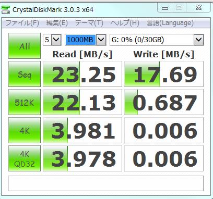The width and height of the screenshot is (213, 199).
Task: Expand the G: drive selection dropdown
Action: pos(198,40)
